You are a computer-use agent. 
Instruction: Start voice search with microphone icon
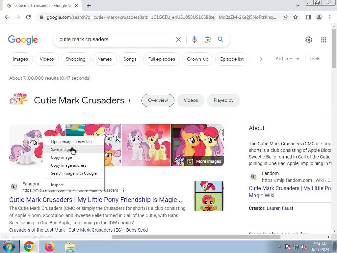click(x=194, y=40)
